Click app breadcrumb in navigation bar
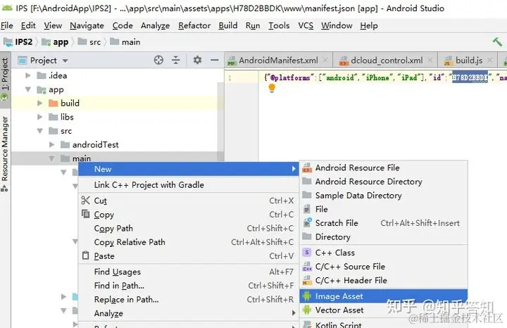Viewport: 507px width, 328px height. (56, 42)
